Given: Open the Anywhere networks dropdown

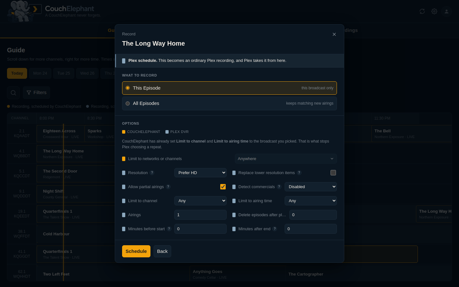Looking at the screenshot, I should point(286,159).
